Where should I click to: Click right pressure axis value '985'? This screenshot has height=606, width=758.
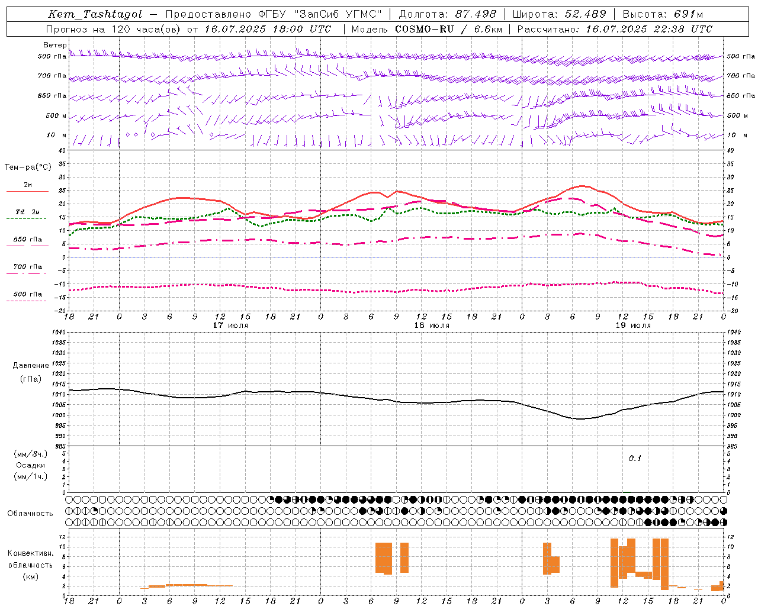pos(733,446)
